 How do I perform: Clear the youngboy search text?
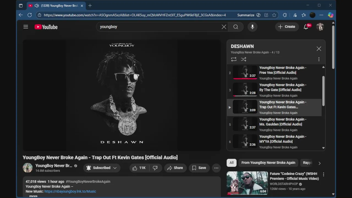[x=224, y=27]
